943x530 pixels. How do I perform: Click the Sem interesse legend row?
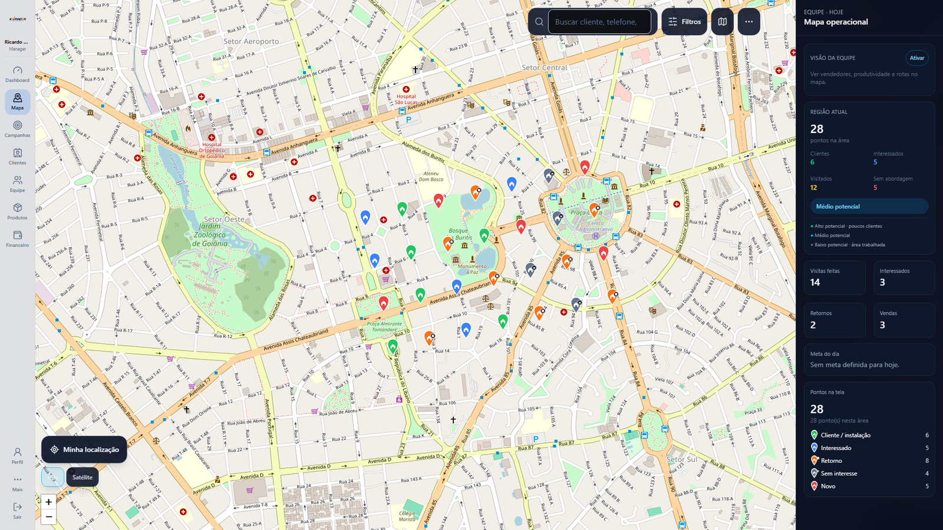click(869, 473)
